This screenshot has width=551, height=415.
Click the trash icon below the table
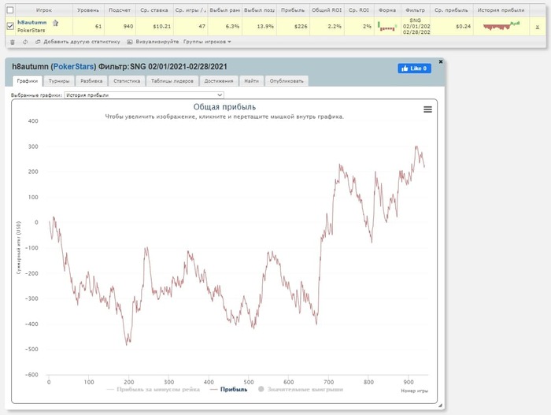coord(13,42)
